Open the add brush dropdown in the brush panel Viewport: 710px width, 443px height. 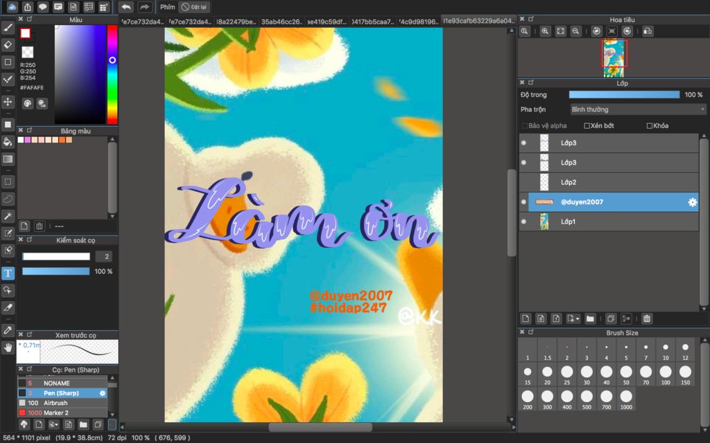54,424
